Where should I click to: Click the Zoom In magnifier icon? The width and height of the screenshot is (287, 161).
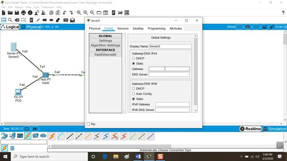pyautogui.click(x=79, y=13)
